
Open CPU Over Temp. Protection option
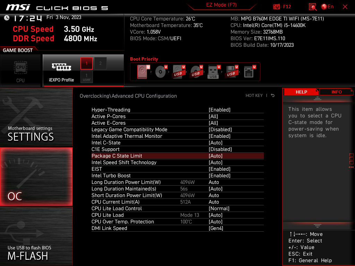tap(177, 221)
